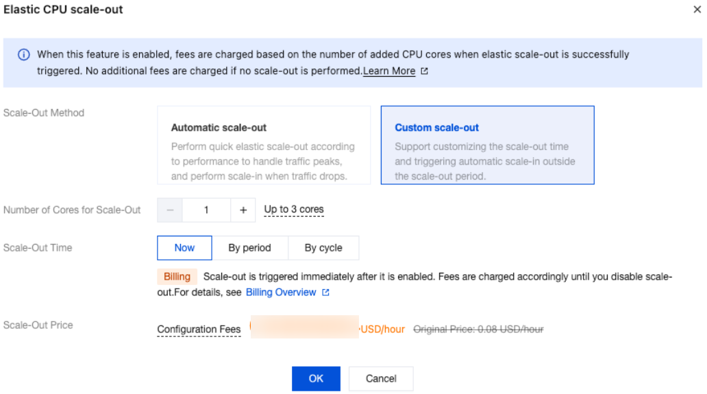Click the orange Billing tag
This screenshot has width=707, height=394.
click(177, 277)
